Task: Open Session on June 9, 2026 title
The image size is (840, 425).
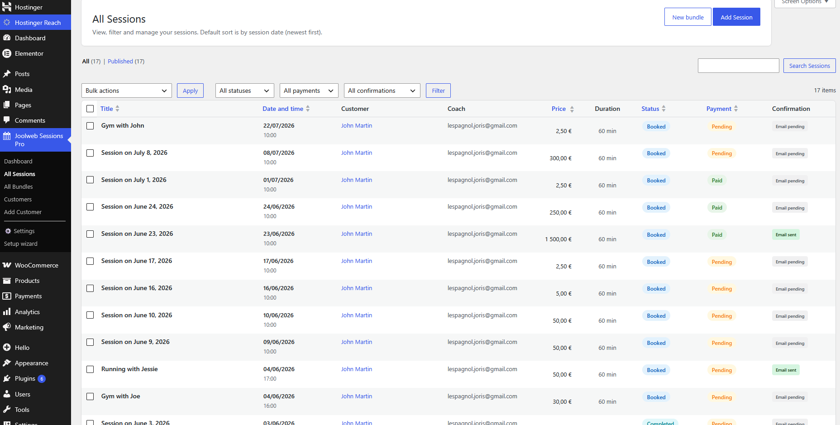Action: tap(135, 342)
